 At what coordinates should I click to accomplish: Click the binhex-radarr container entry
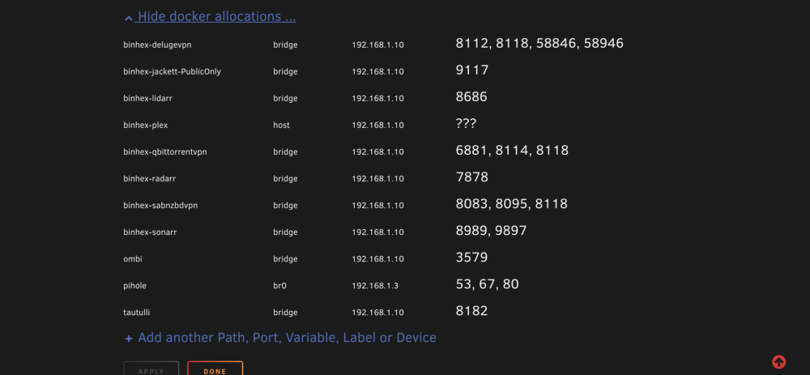pyautogui.click(x=149, y=179)
